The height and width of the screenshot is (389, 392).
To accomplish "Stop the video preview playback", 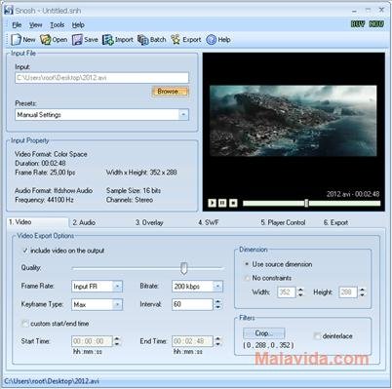I will click(x=233, y=203).
